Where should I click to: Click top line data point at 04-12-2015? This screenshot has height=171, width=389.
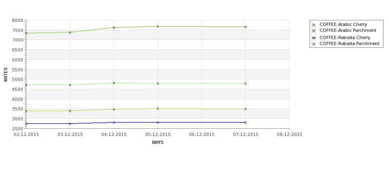pyautogui.click(x=114, y=28)
